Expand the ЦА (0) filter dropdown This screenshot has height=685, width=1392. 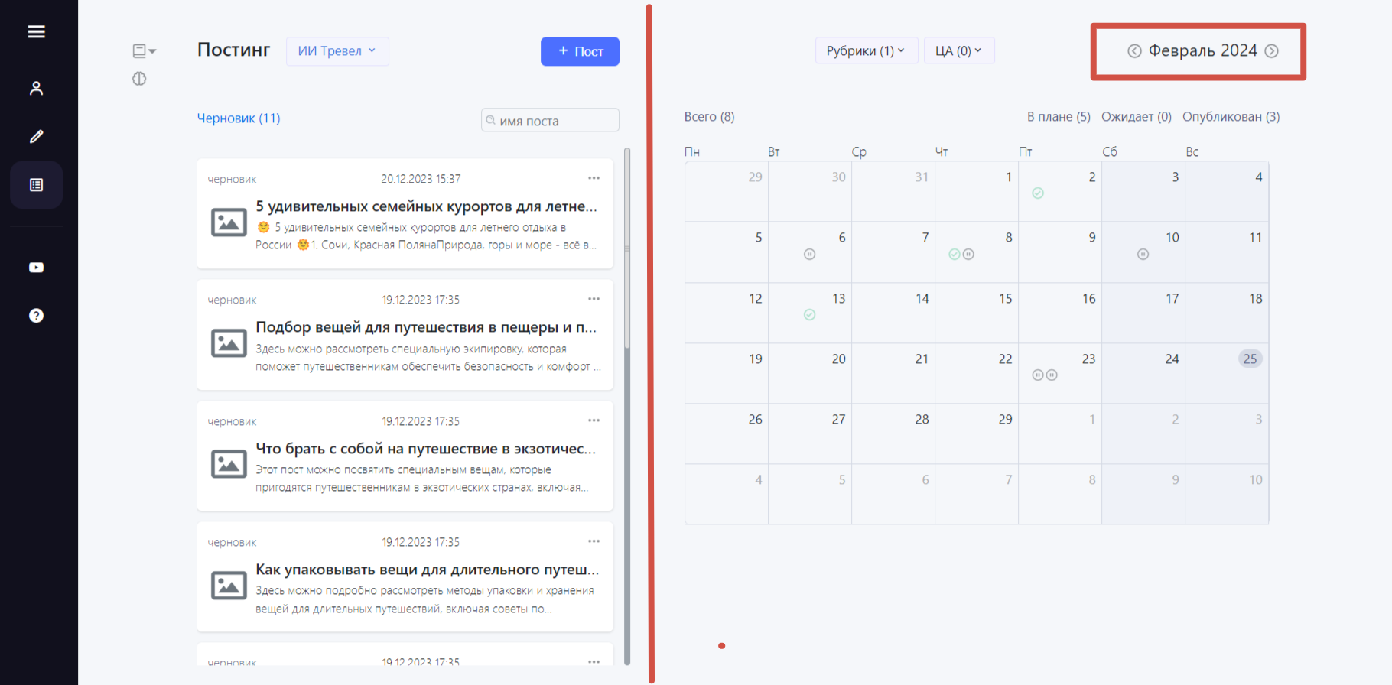(959, 50)
